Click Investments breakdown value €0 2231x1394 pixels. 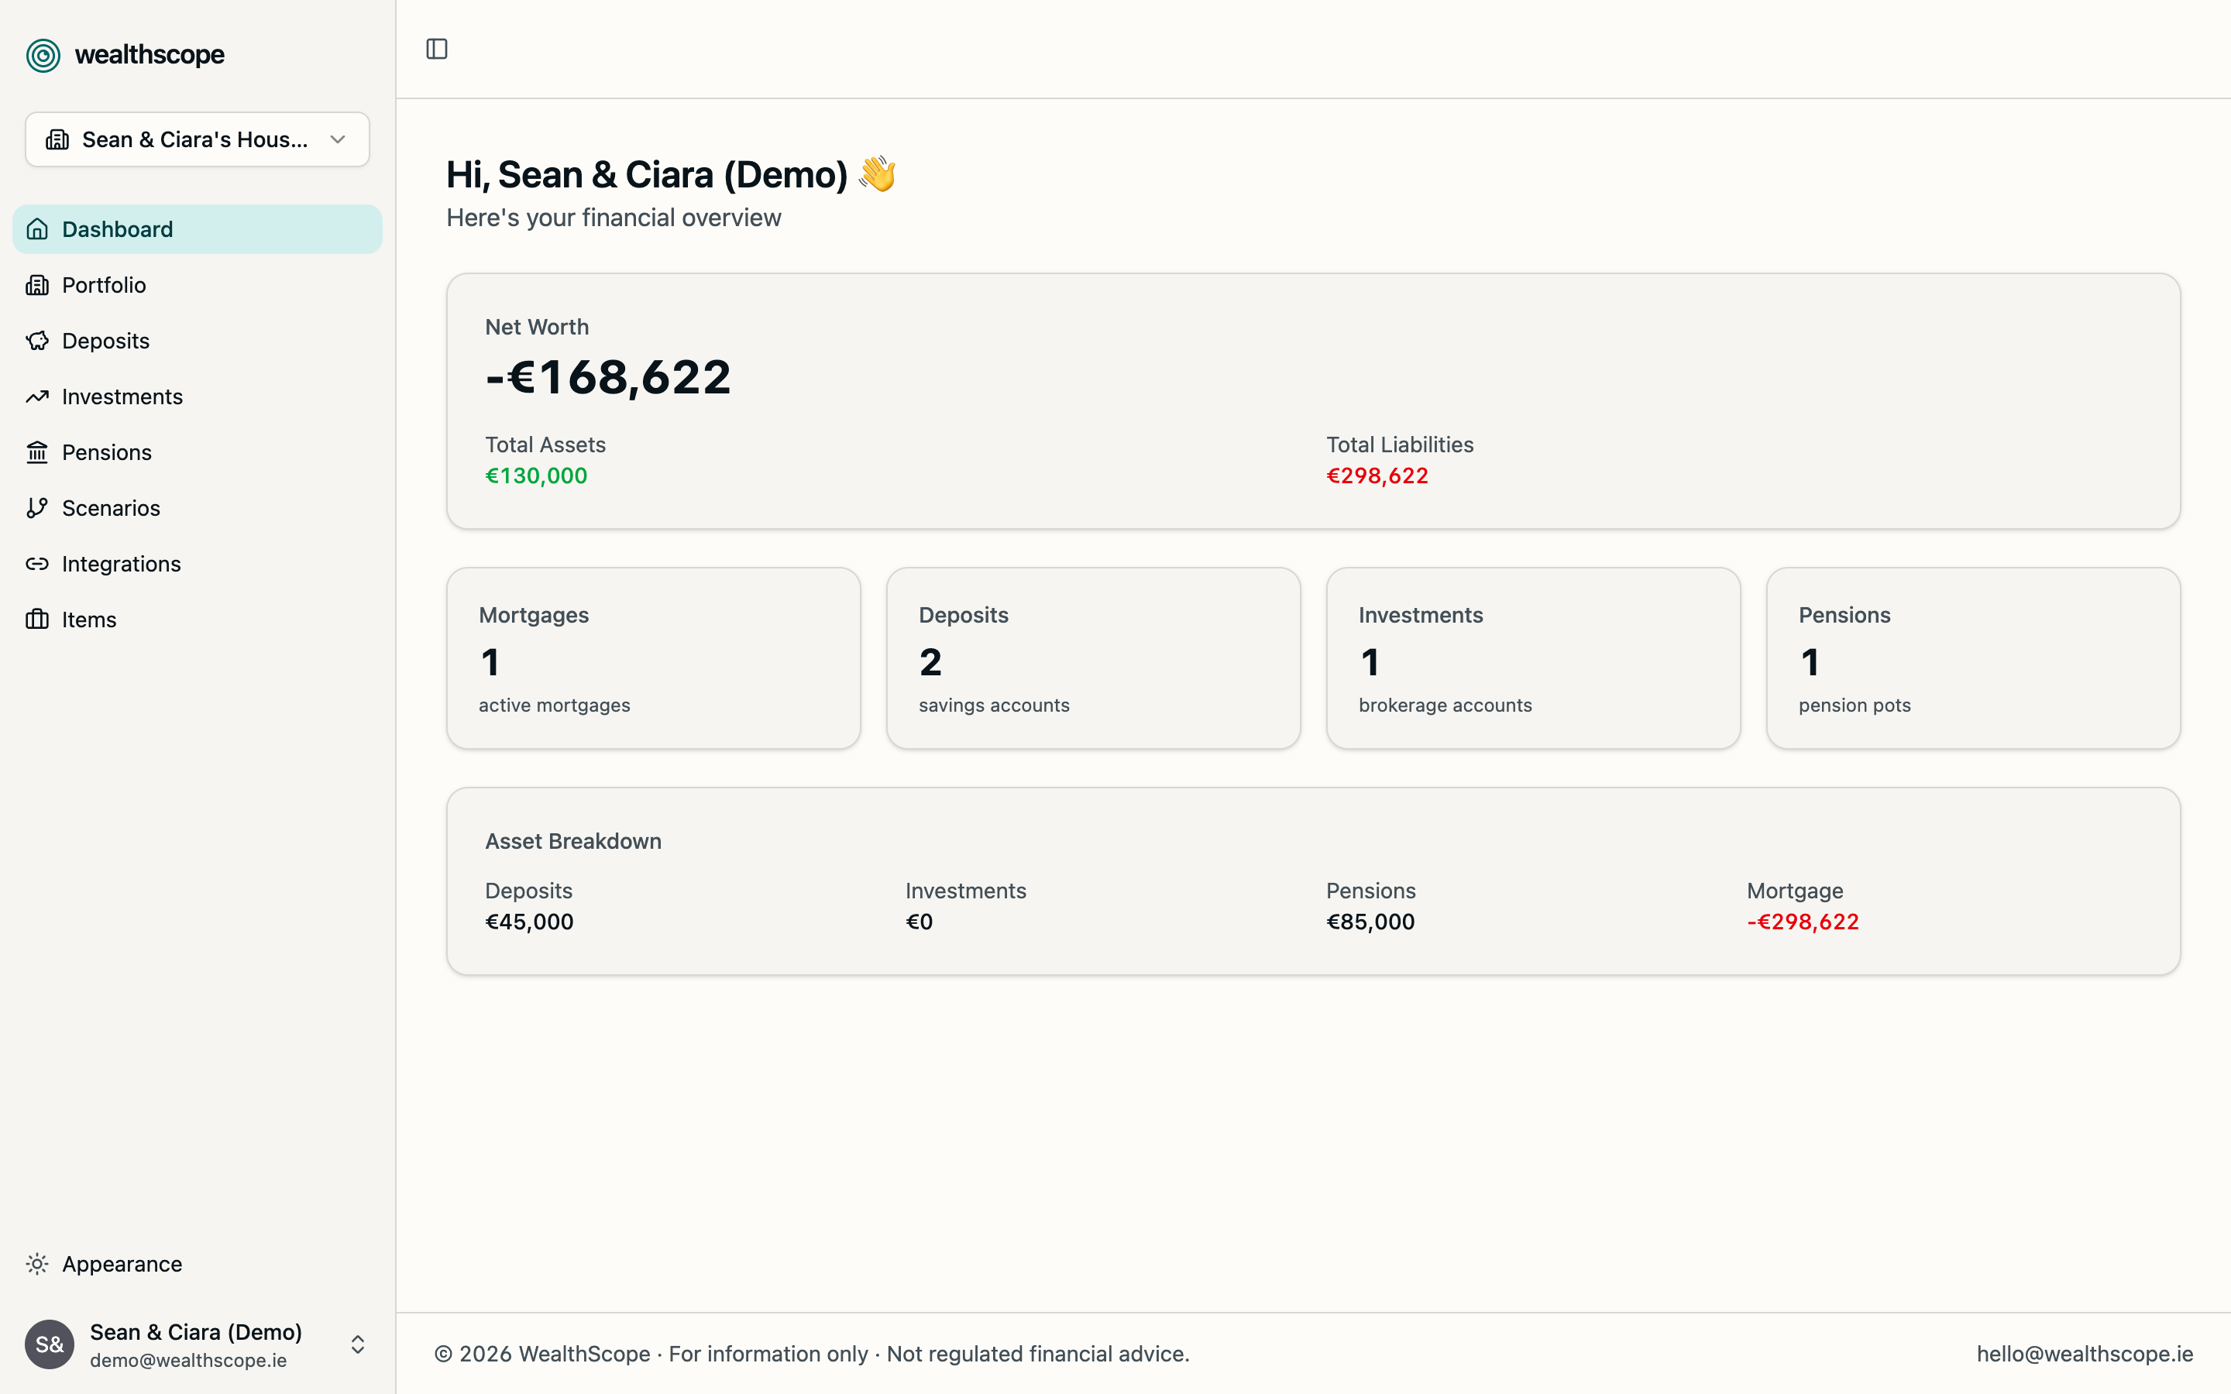pos(920,922)
